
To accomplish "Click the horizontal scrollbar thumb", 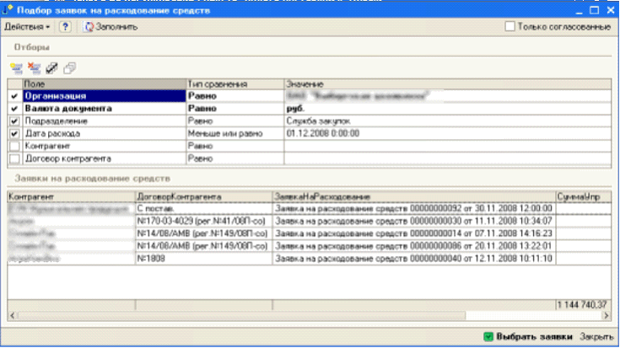I will pyautogui.click(x=241, y=316).
